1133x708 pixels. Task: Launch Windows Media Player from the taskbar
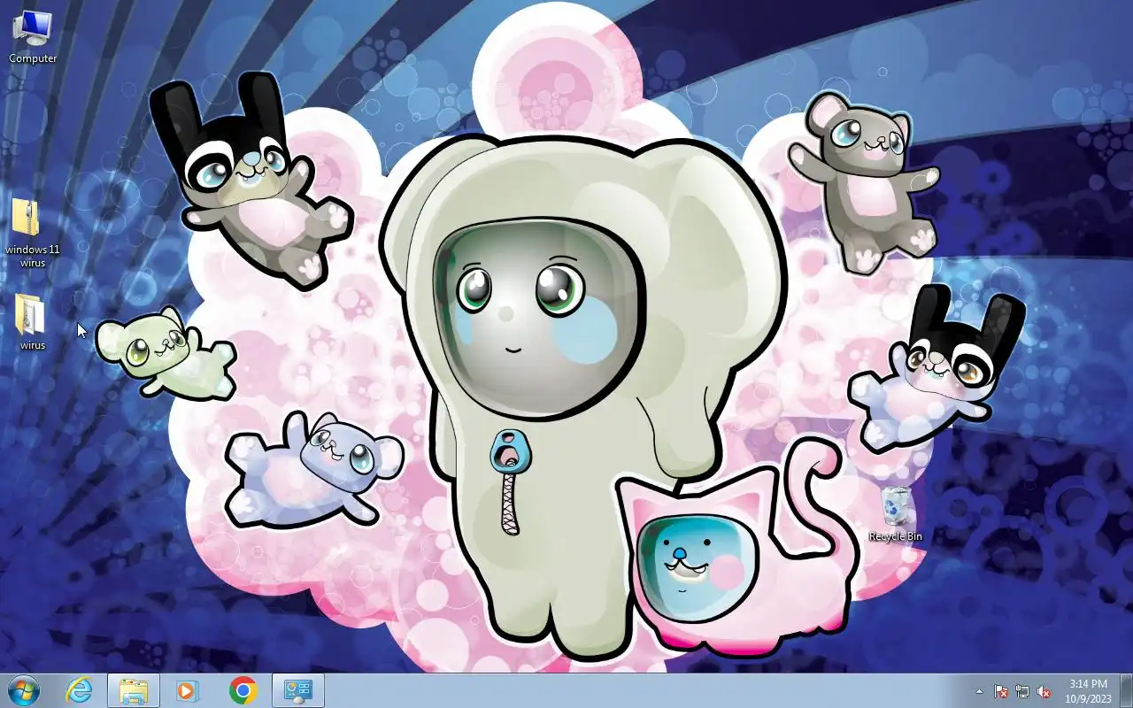(187, 690)
